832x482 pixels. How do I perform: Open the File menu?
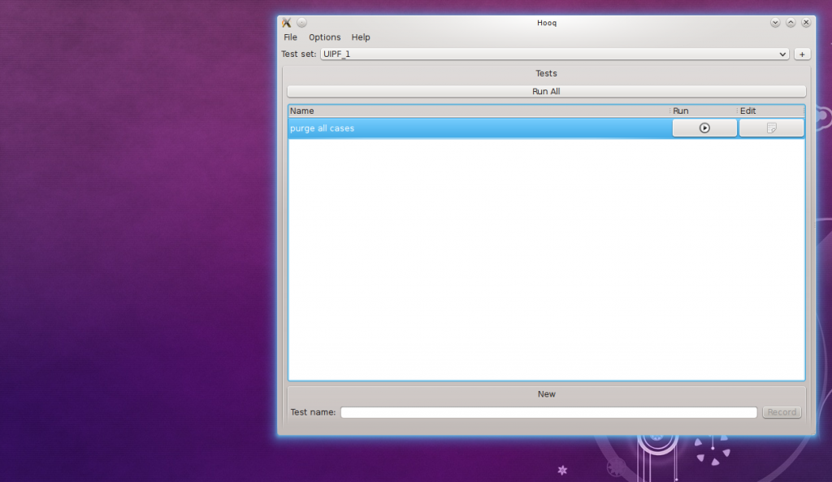[290, 37]
